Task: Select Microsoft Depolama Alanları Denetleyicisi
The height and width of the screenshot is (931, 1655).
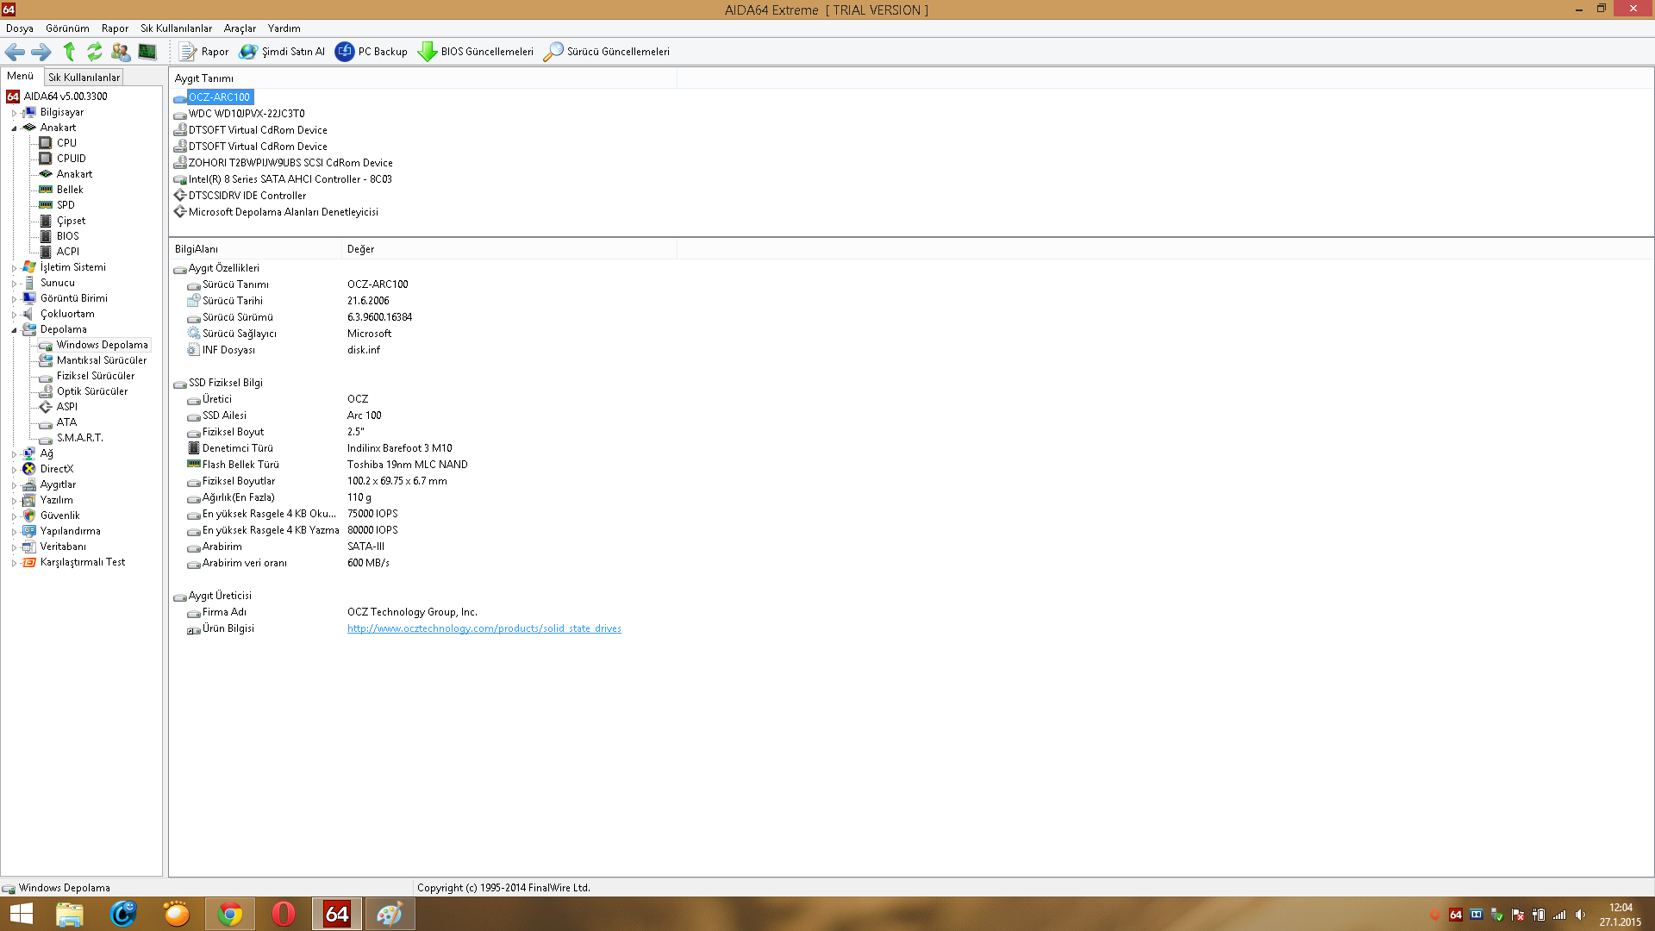Action: click(283, 212)
